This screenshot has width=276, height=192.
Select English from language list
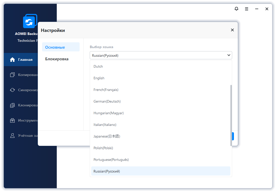[x=99, y=78]
